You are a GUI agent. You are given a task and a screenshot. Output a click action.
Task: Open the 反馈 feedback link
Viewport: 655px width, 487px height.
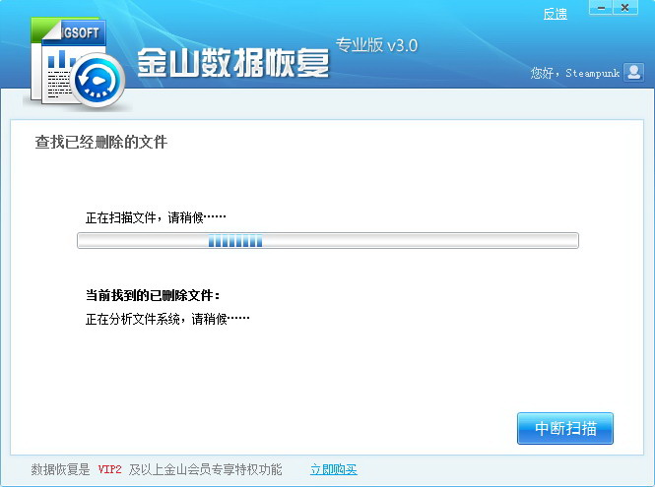tap(555, 14)
